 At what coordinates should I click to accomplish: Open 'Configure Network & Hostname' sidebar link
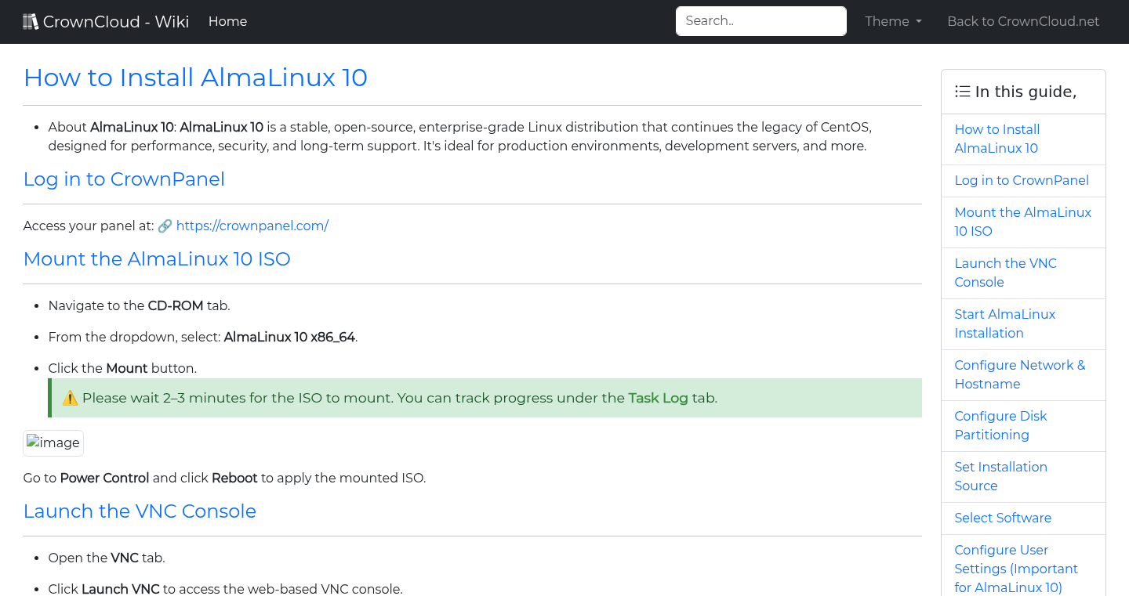click(x=1019, y=374)
